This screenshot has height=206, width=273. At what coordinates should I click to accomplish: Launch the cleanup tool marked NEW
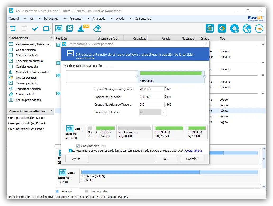tap(81, 28)
